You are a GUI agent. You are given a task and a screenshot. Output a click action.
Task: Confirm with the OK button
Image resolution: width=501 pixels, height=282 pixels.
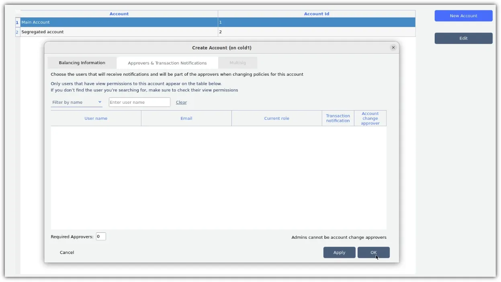pos(374,253)
